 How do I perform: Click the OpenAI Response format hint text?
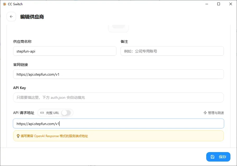[54, 136]
